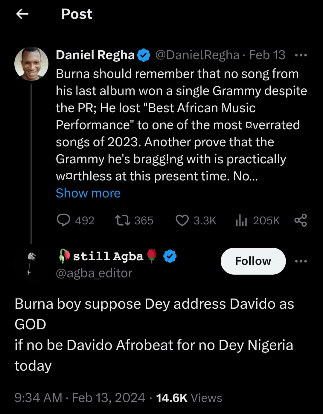323x414 pixels.
Task: Tap the Daniel Regha display name
Action: point(95,55)
